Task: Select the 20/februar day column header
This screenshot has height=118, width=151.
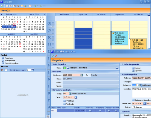Action: tap(120, 14)
